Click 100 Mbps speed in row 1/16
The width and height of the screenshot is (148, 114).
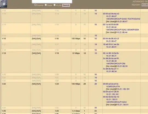[76, 39]
